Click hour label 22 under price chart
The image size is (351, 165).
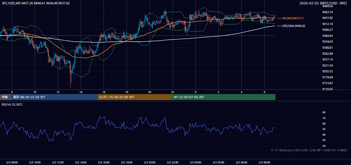(x=172, y=92)
